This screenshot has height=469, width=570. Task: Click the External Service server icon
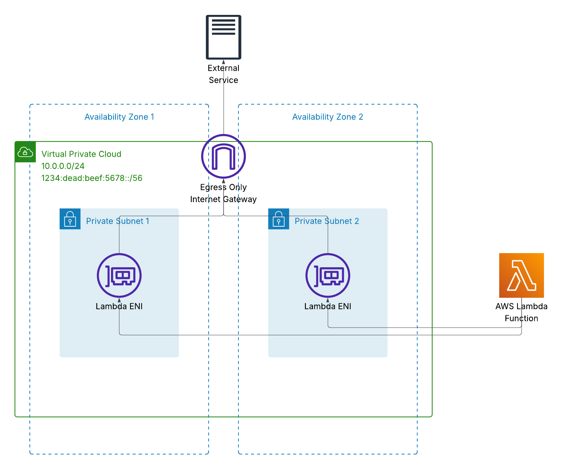224,37
